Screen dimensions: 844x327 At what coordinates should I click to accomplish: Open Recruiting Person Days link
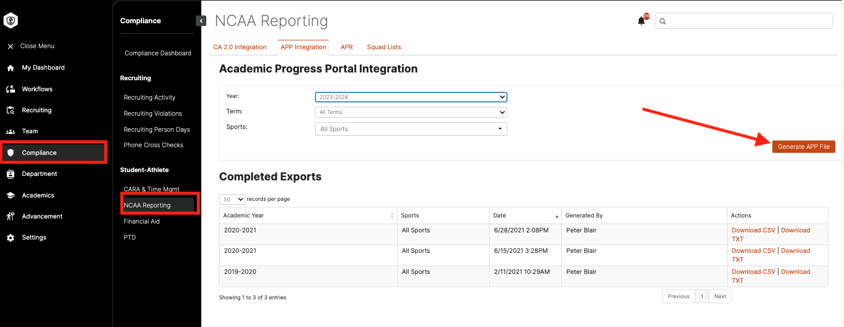tap(156, 130)
